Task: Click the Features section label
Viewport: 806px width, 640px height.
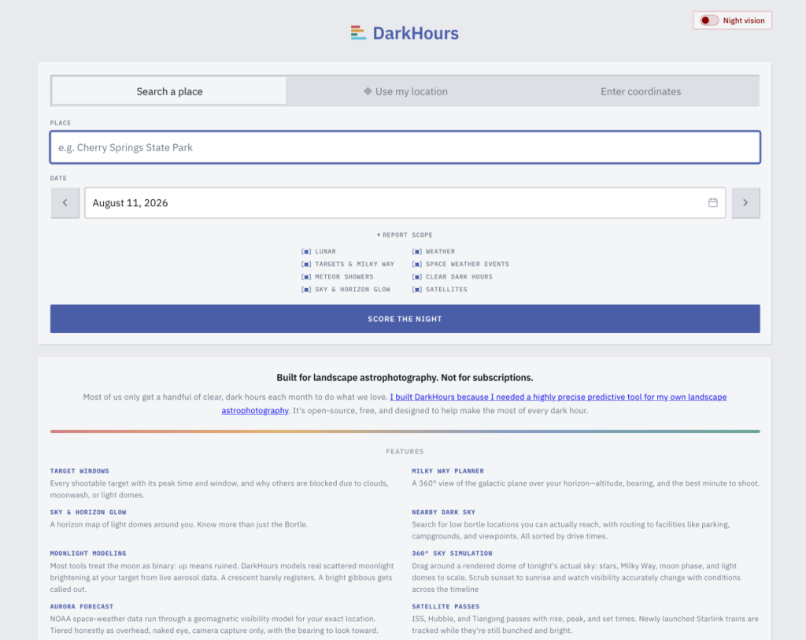Action: coord(405,451)
